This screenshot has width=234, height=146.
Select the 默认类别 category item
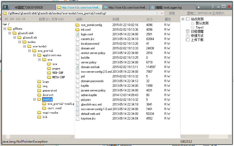(x=202, y=23)
